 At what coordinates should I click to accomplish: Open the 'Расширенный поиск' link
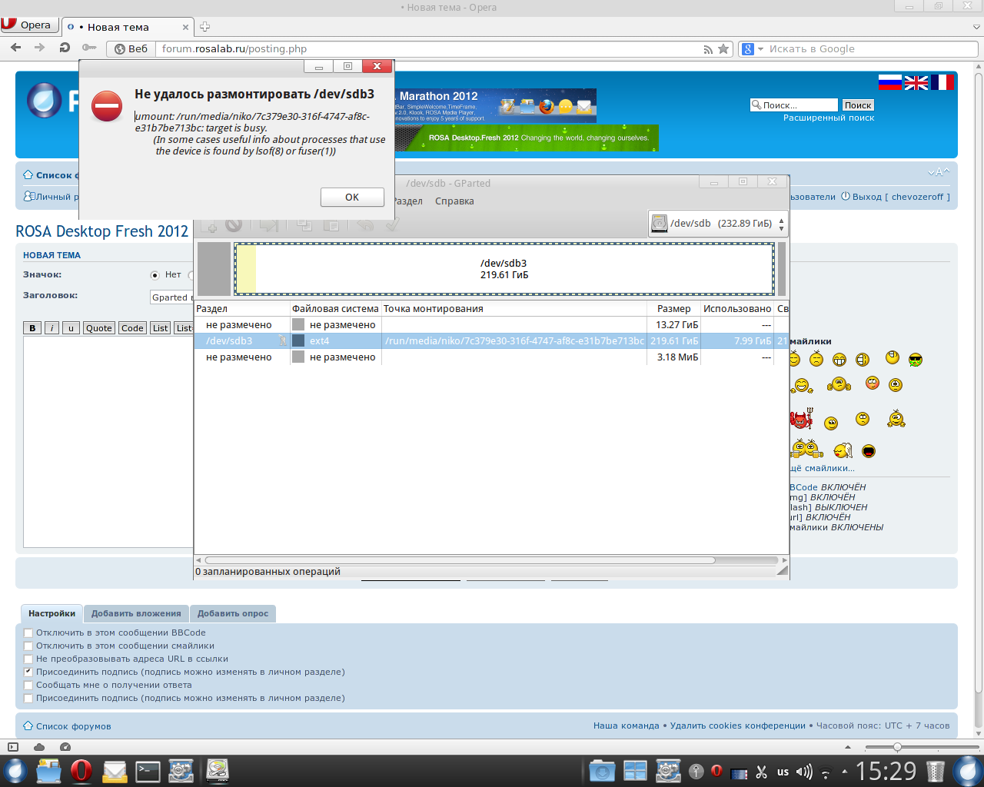point(829,118)
